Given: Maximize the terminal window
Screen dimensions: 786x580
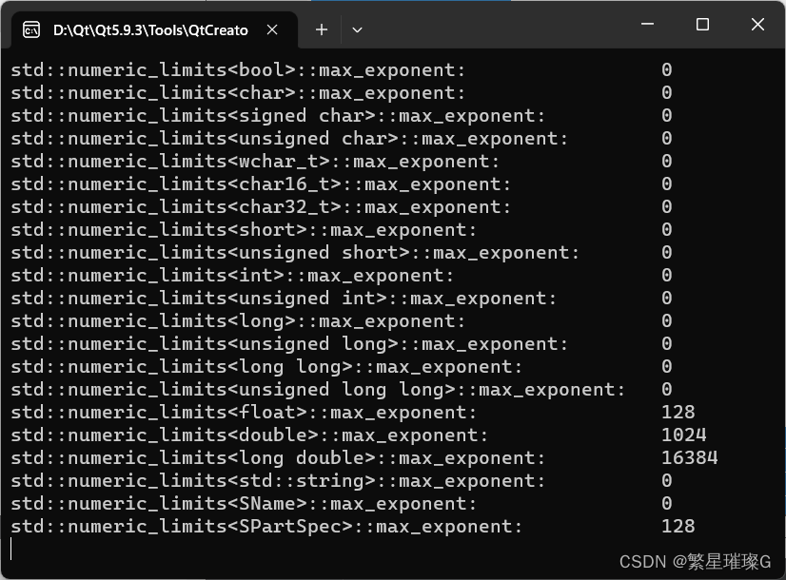Looking at the screenshot, I should pos(701,24).
